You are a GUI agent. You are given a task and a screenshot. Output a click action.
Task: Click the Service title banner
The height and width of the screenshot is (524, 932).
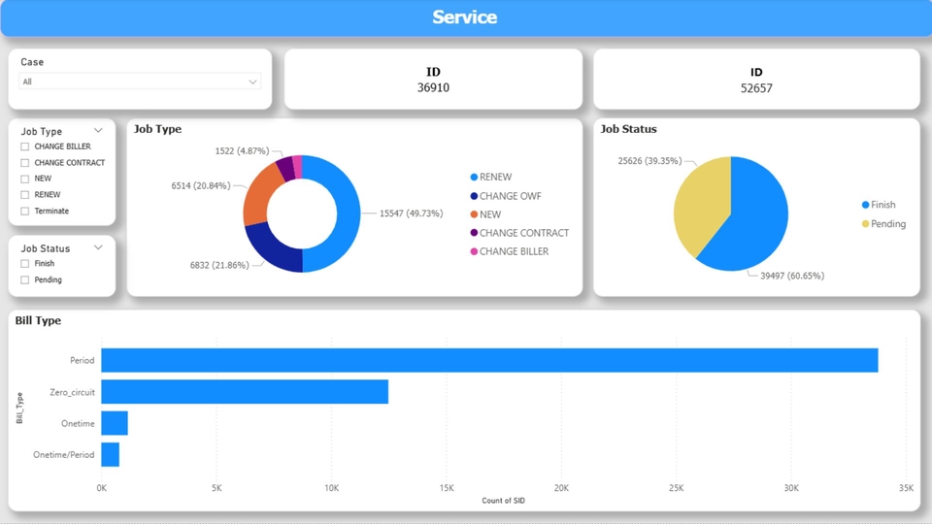pyautogui.click(x=465, y=17)
